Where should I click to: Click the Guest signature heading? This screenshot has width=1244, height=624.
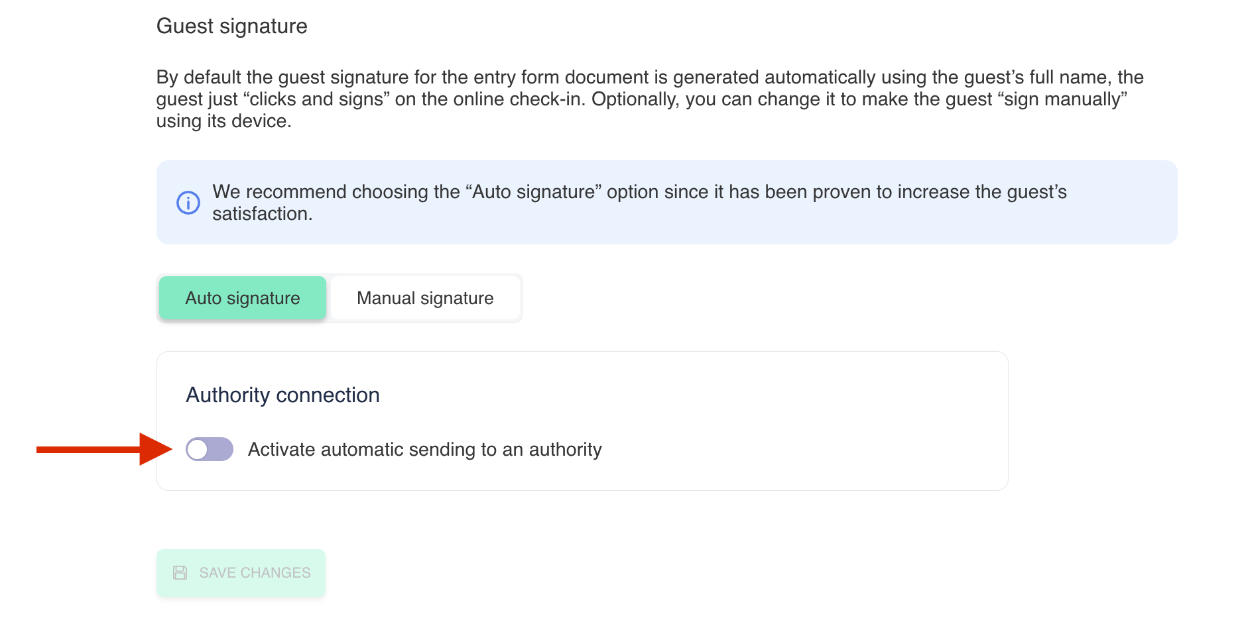(x=231, y=26)
